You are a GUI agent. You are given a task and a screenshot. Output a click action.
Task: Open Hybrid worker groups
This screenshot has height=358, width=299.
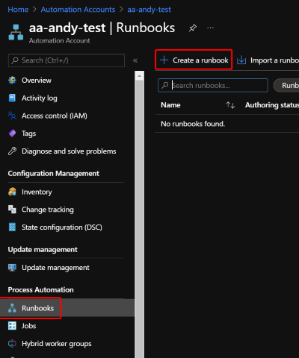[57, 344]
